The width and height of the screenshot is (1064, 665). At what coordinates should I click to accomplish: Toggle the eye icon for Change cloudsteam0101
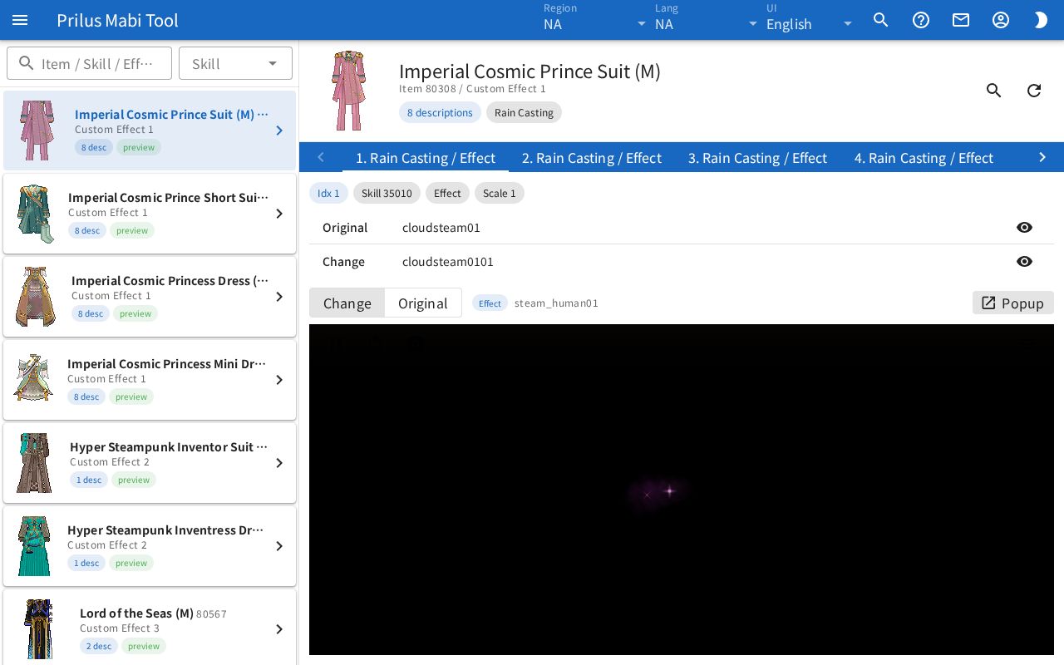point(1024,262)
